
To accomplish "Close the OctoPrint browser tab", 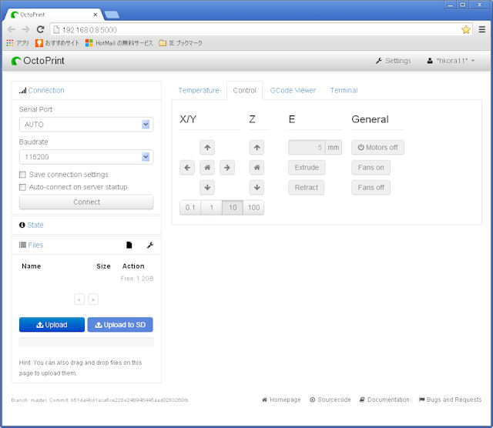I will pyautogui.click(x=96, y=15).
